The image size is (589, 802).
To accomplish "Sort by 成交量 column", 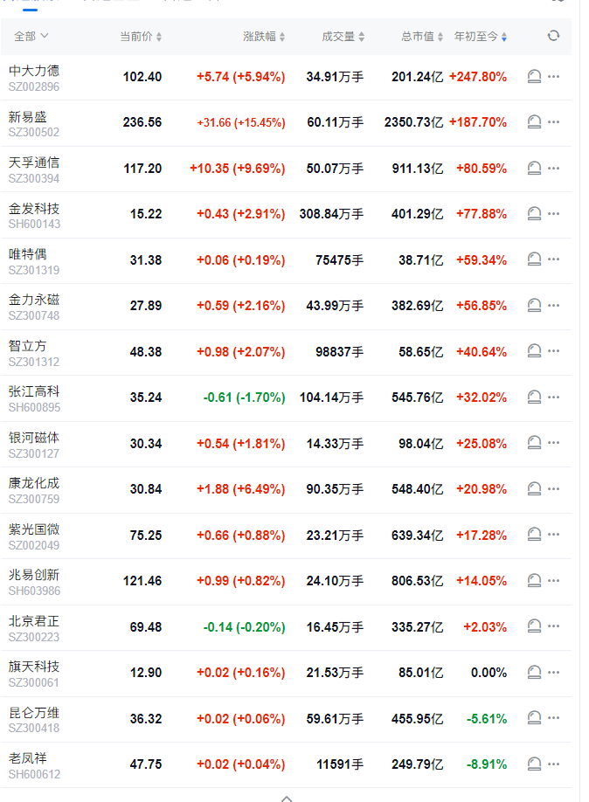I will coord(343,37).
